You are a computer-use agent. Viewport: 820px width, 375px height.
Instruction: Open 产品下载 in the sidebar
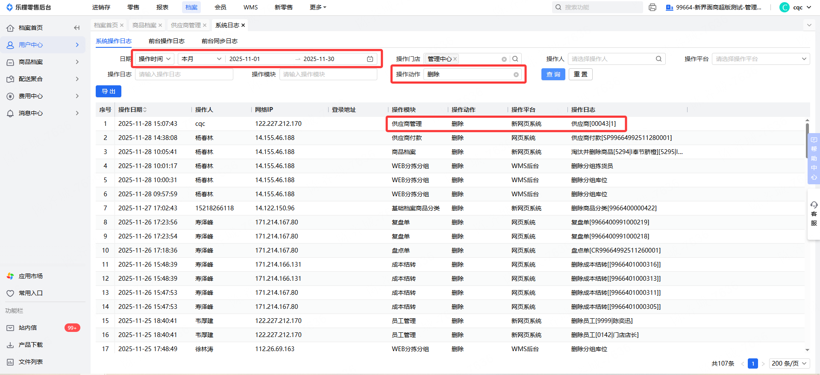[30, 345]
